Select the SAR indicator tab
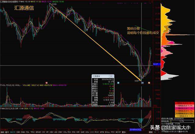The height and width of the screenshot is (134, 195). (x=83, y=132)
